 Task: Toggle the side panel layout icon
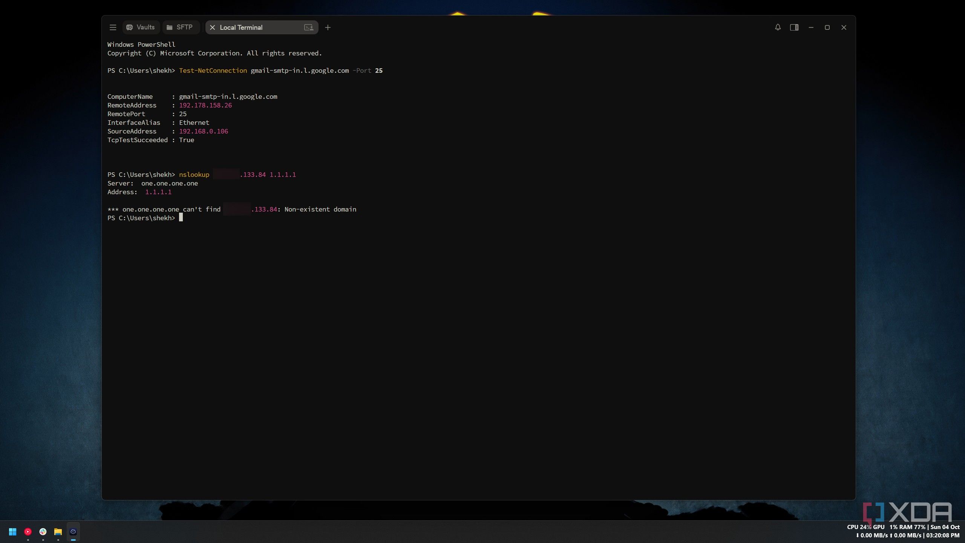794,28
